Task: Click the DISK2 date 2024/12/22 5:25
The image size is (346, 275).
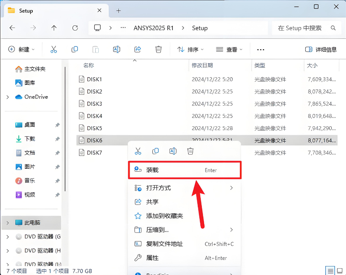Action: point(212,91)
